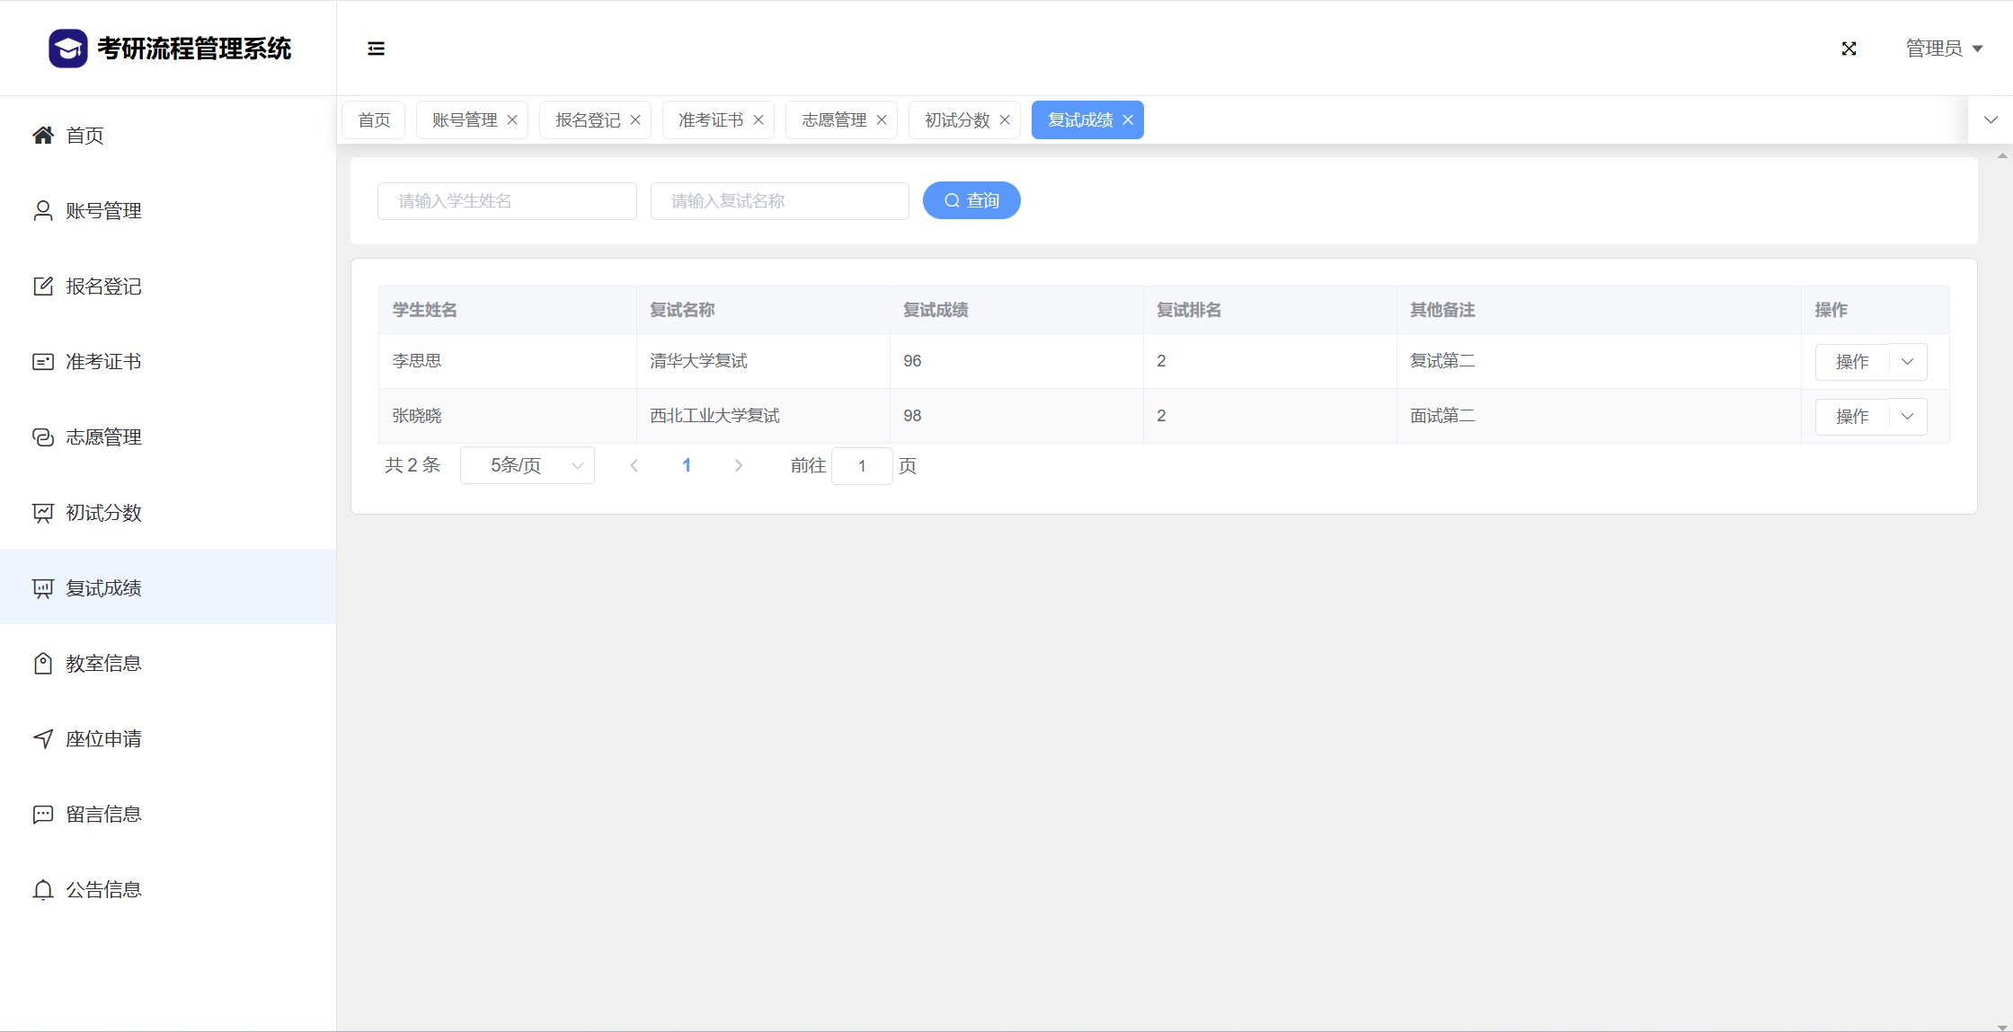This screenshot has width=2013, height=1032.
Task: Close the 初试分数 tab
Action: (x=1005, y=120)
